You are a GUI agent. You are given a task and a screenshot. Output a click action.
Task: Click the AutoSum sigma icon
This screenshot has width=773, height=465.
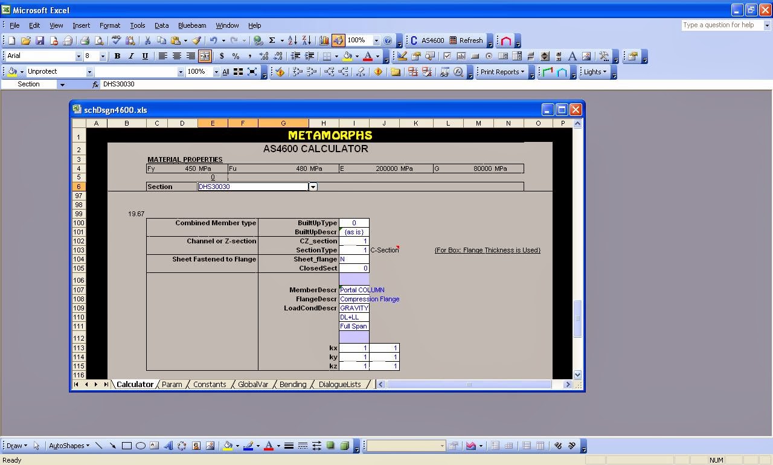pyautogui.click(x=272, y=40)
